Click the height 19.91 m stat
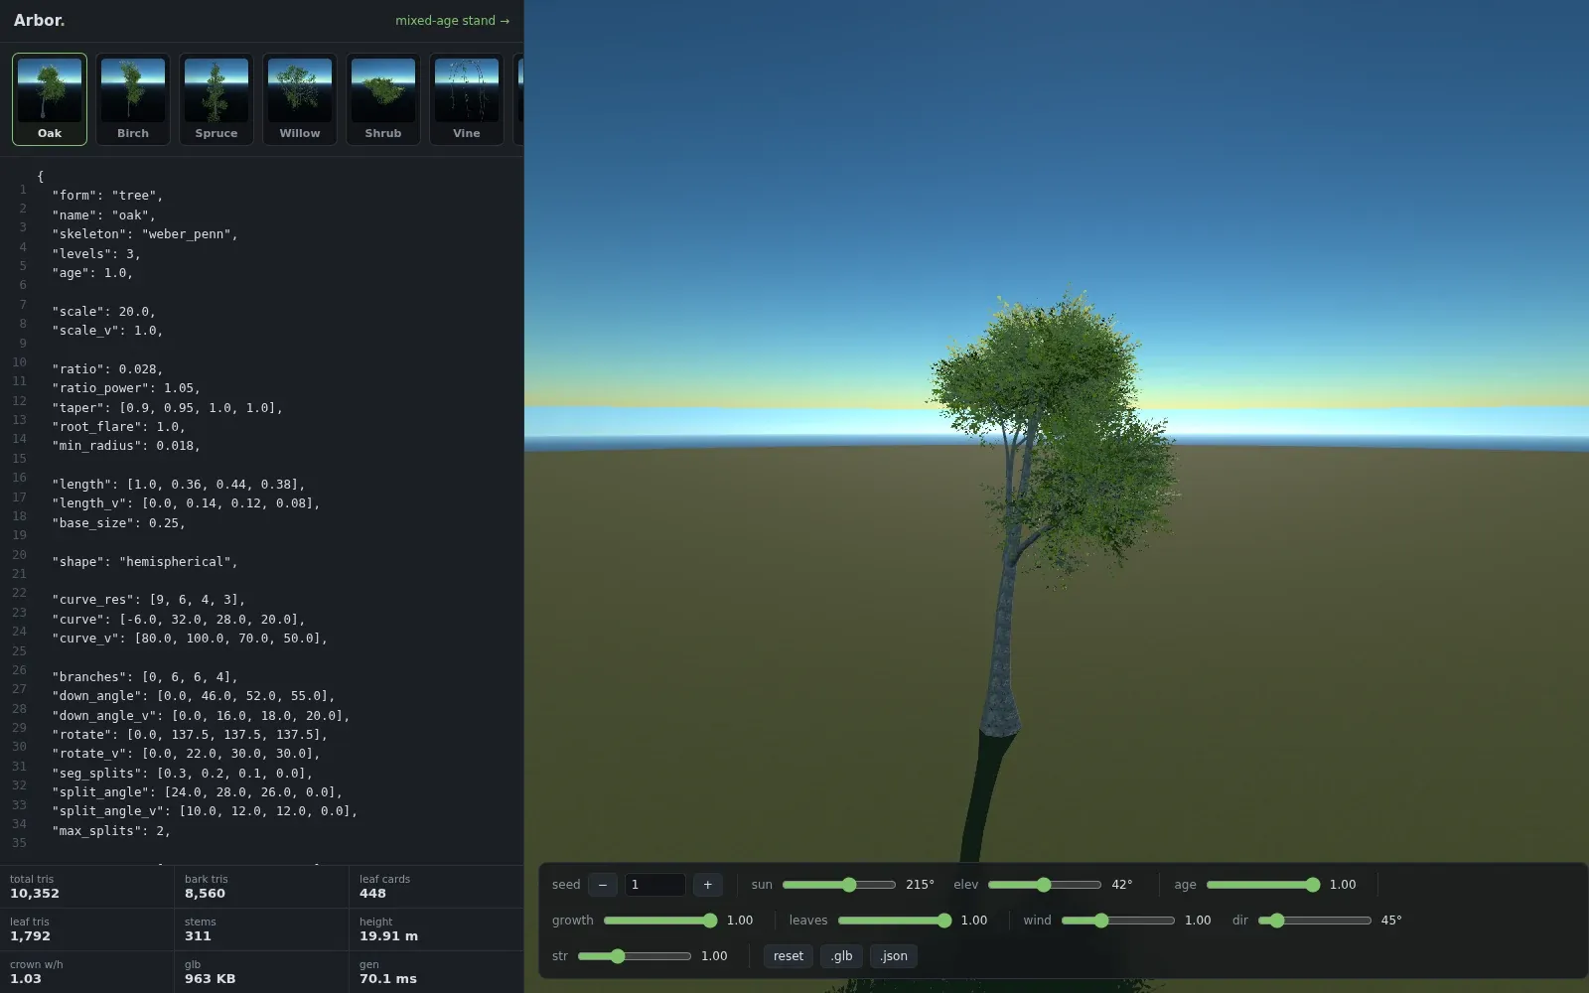 [436, 929]
